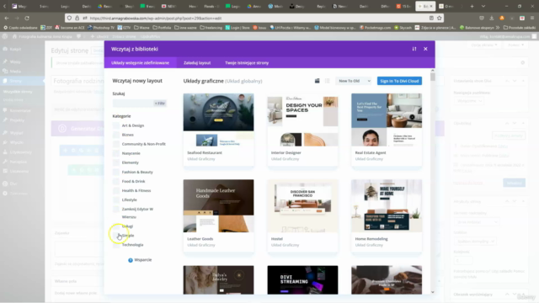Switch layouts to grid view icon
The image size is (539, 303).
click(x=317, y=81)
